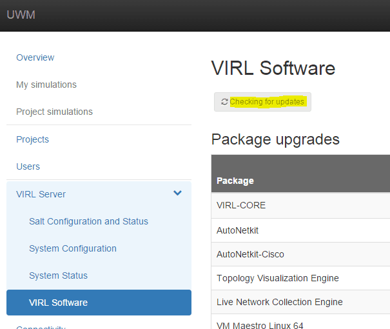Click the UWM brand title
Image resolution: width=390 pixels, height=329 pixels.
21,15
